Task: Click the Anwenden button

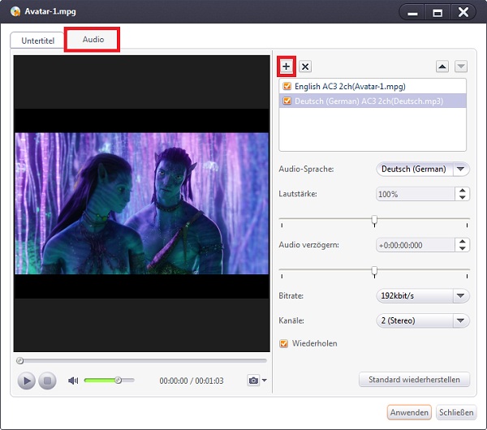Action: point(409,413)
